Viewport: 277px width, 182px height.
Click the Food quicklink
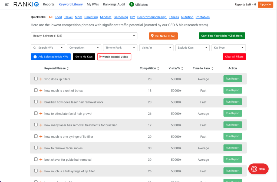pyautogui.click(x=58, y=17)
